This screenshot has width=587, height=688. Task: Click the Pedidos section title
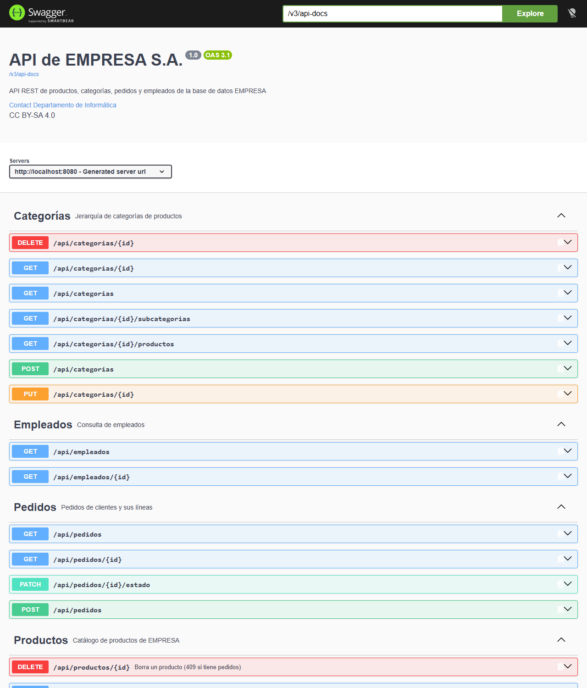[x=35, y=507]
